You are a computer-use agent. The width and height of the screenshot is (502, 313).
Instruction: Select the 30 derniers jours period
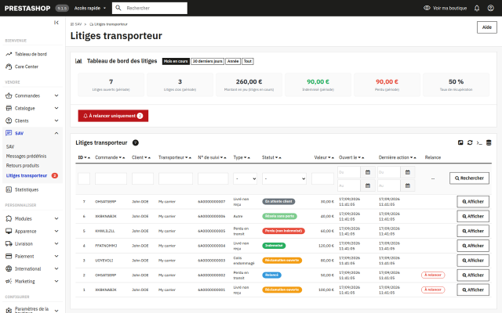pos(207,61)
